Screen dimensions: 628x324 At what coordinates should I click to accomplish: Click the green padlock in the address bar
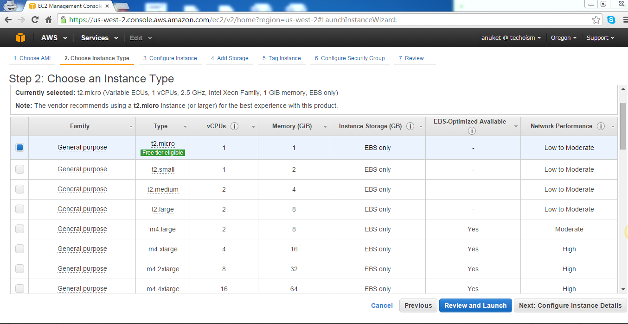[64, 20]
